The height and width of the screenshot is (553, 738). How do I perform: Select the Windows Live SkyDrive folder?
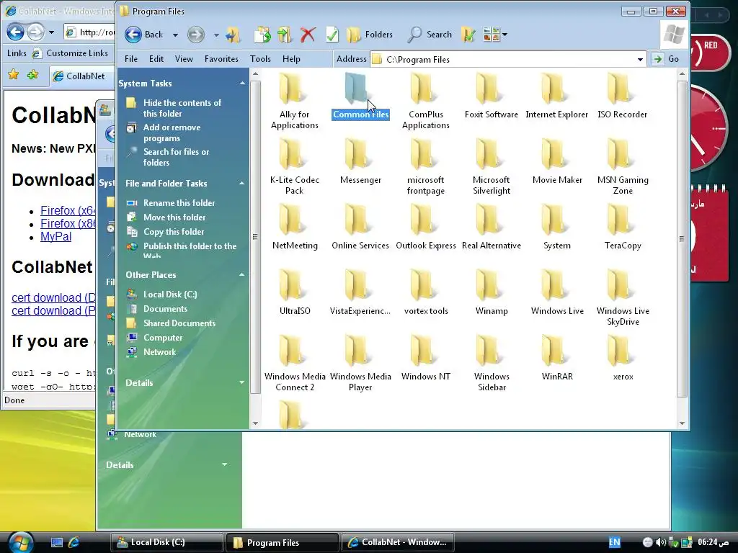pyautogui.click(x=623, y=297)
